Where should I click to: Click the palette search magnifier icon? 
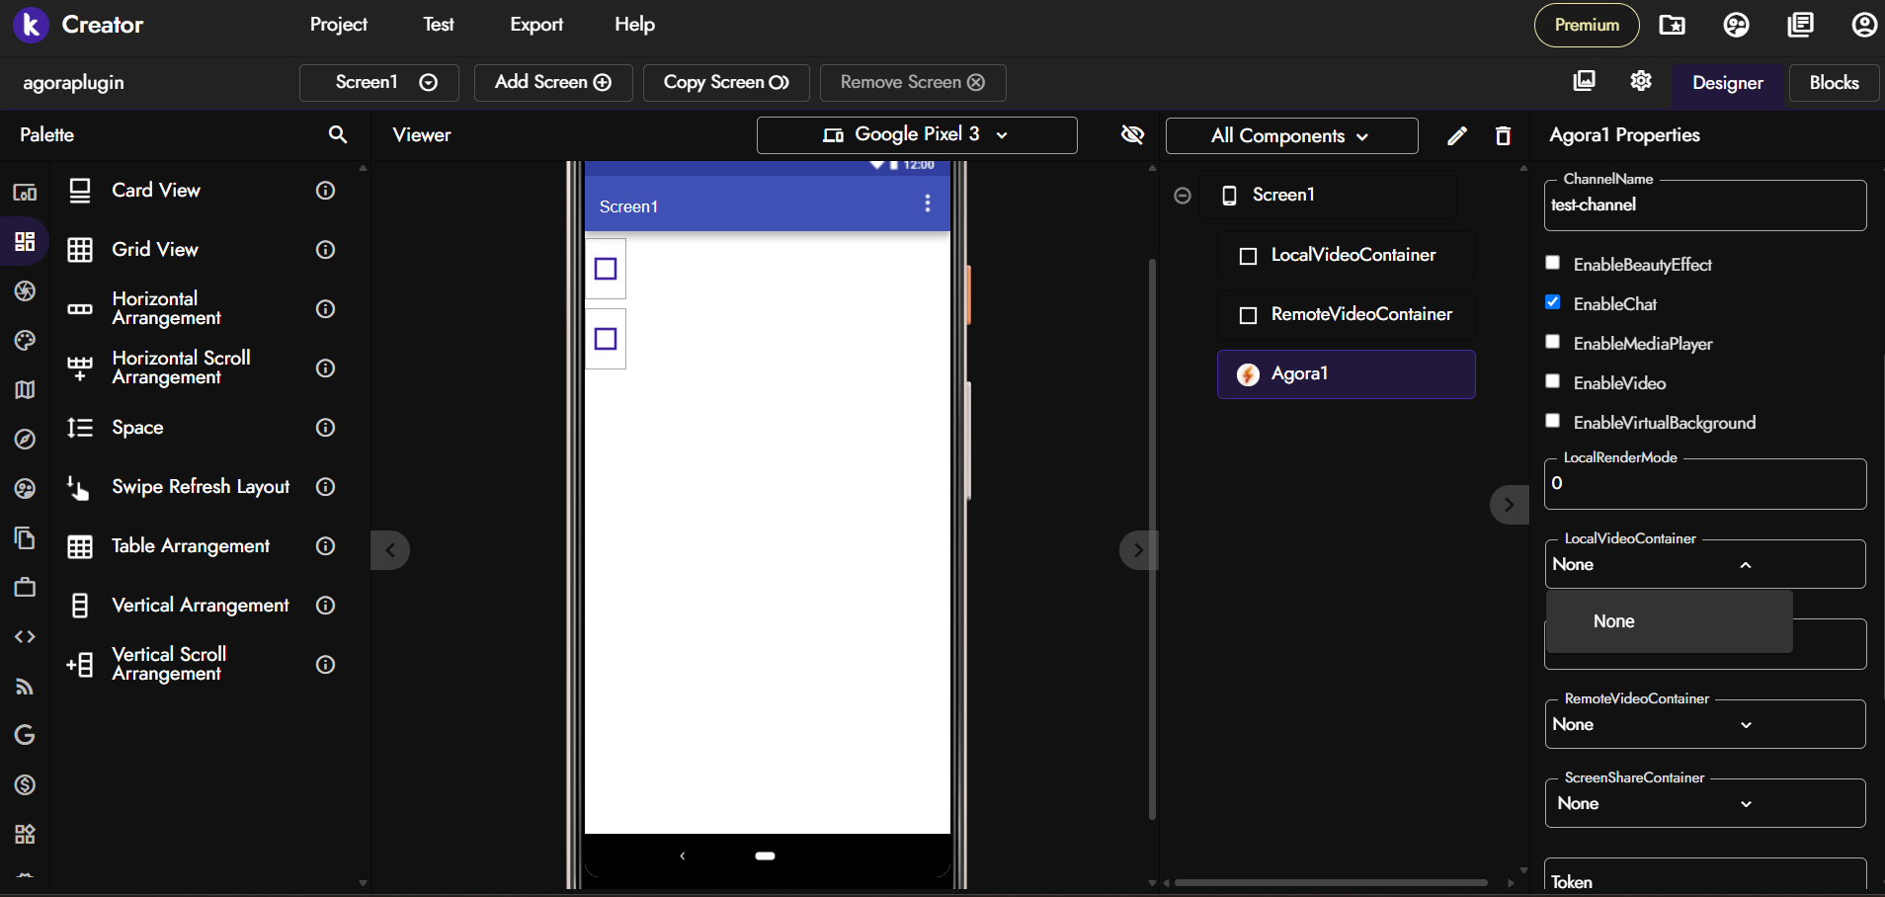pos(338,135)
